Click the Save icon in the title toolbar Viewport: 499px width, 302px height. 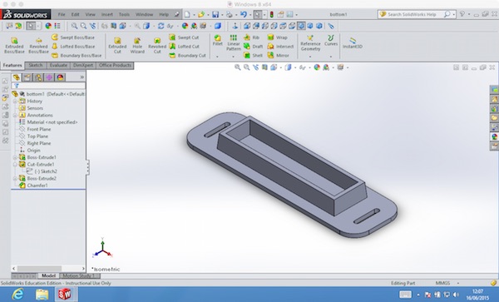215,14
